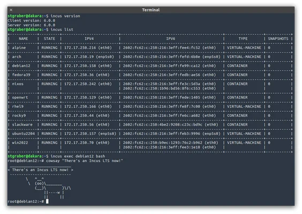The image size is (302, 214).
Task: Click the 'Client version: 6.0.0' line
Action: (32, 20)
